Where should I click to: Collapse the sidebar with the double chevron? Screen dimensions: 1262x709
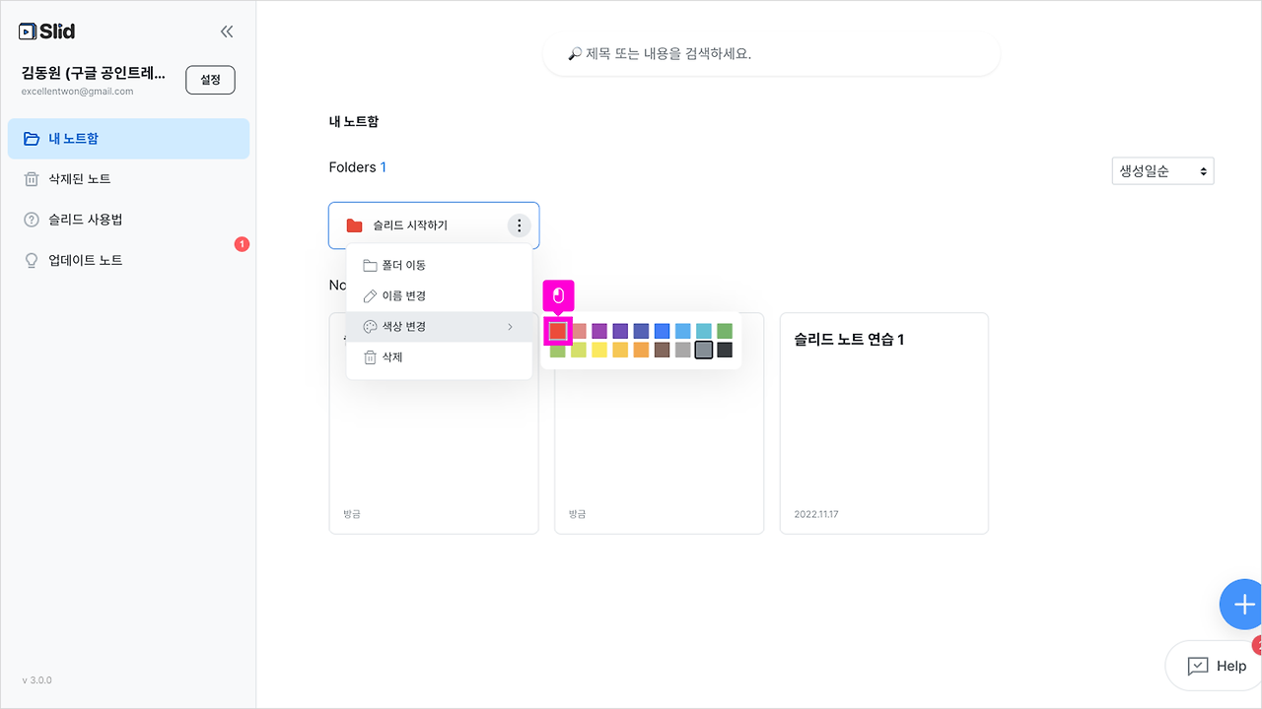coord(227,31)
